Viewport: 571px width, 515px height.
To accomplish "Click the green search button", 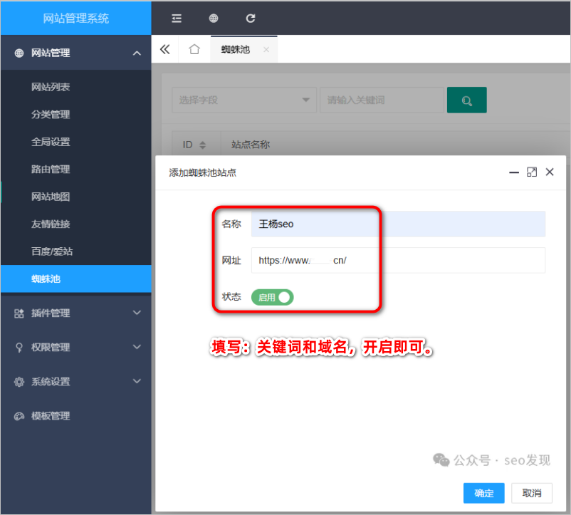I will pyautogui.click(x=466, y=100).
